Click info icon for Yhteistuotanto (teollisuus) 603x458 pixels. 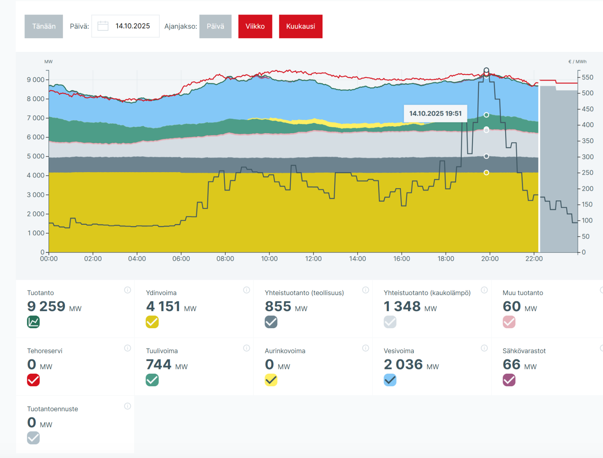click(365, 290)
